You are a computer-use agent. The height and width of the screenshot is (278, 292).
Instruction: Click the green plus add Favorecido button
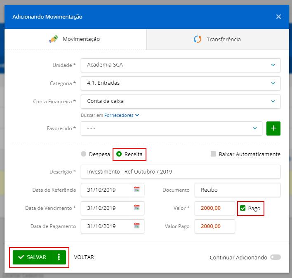tap(273, 128)
